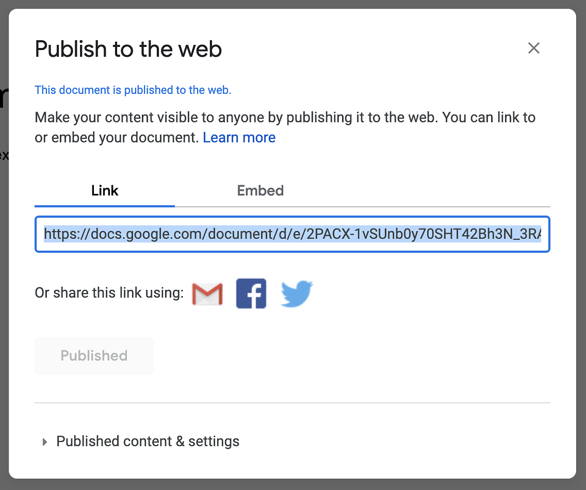This screenshot has width=586, height=490.
Task: Click the blue underline of the Link tab
Action: [105, 206]
